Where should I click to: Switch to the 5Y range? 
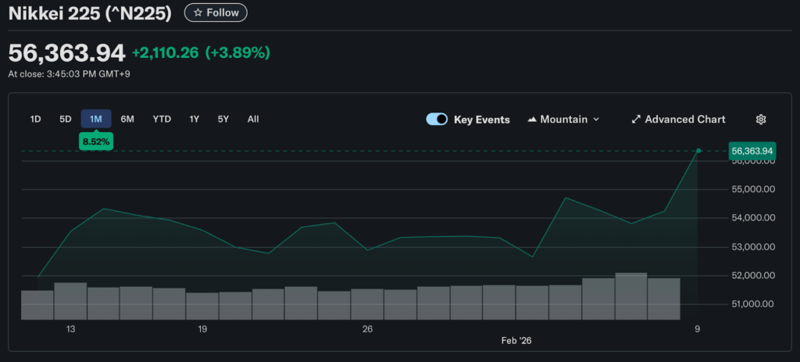click(223, 120)
